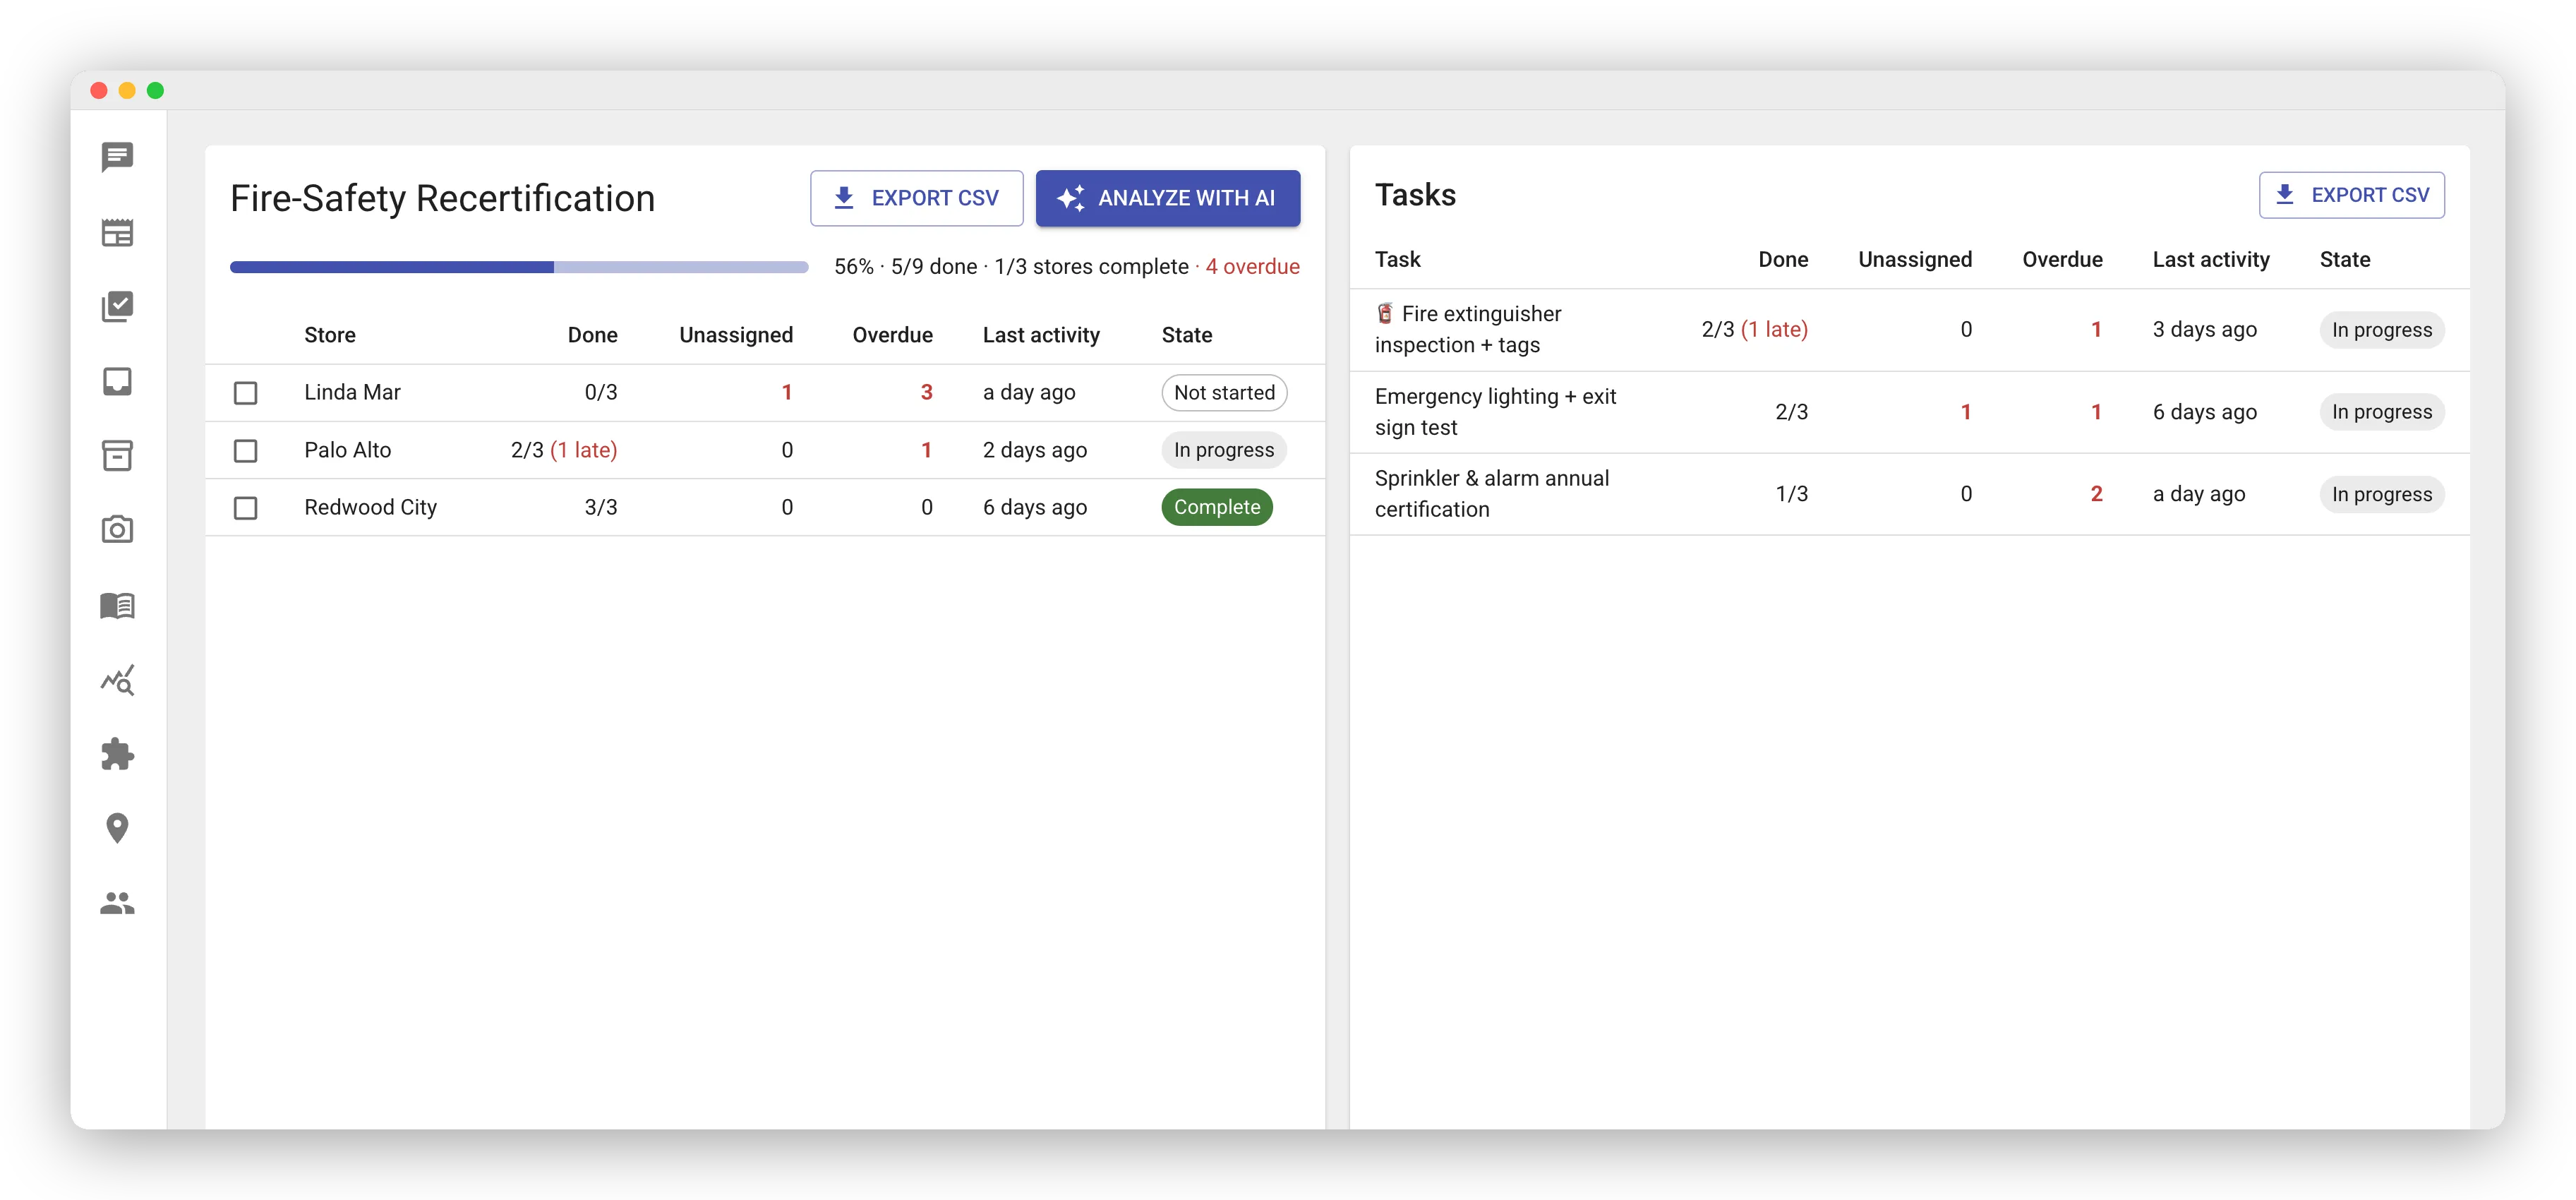Open the table layout sidebar icon

click(117, 232)
